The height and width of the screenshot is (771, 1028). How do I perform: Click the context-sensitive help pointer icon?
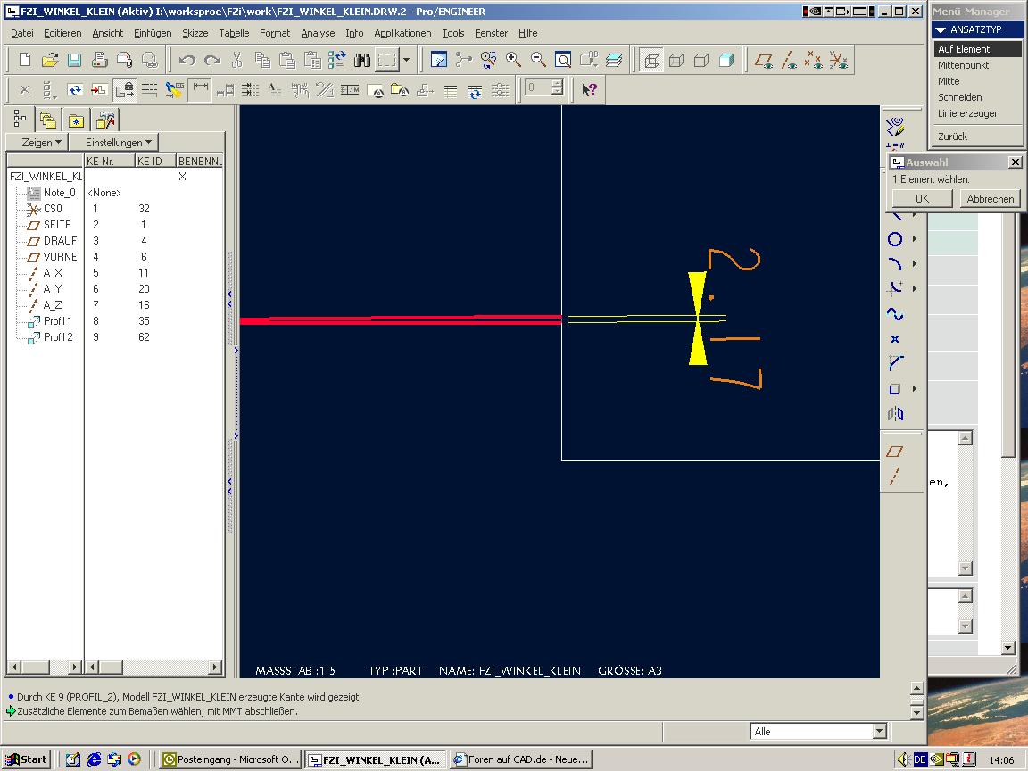pos(589,89)
